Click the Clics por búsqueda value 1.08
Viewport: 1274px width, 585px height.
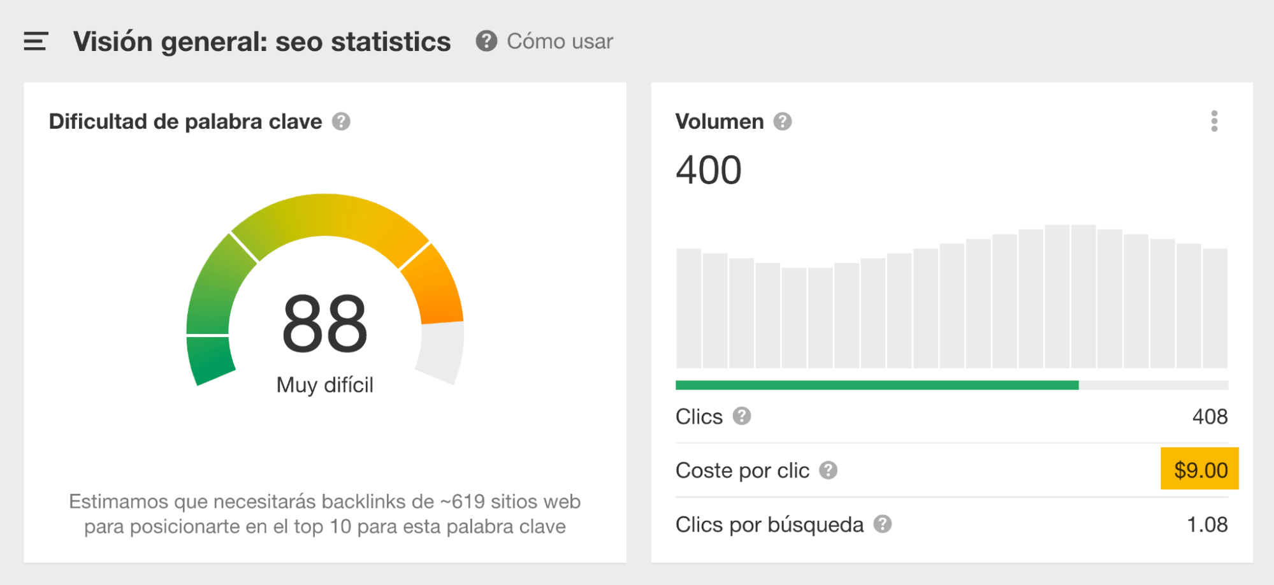click(x=1208, y=524)
